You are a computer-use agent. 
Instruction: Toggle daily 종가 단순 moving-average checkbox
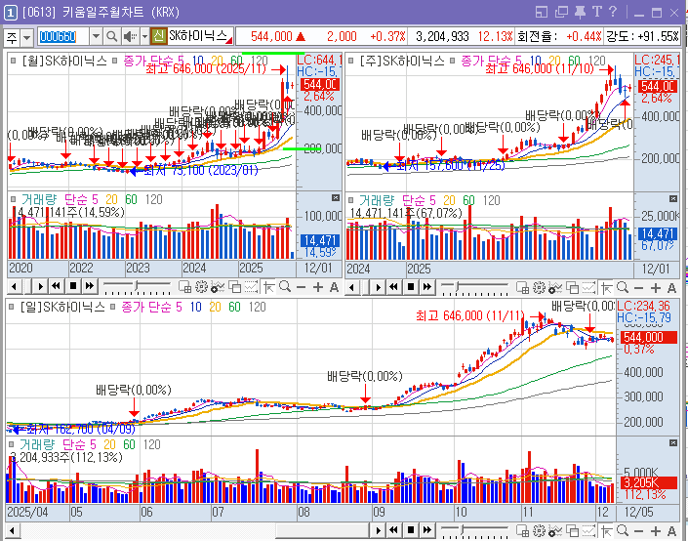pyautogui.click(x=113, y=307)
